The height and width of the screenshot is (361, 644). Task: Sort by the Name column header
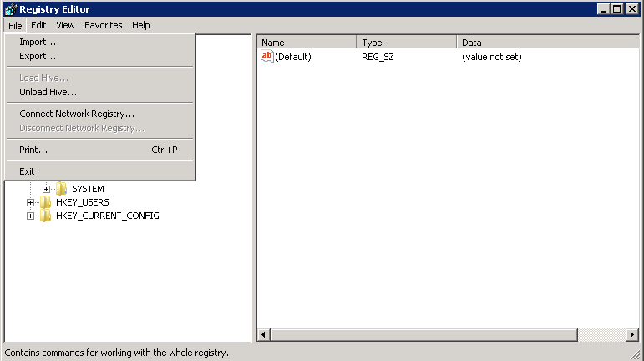tap(307, 43)
